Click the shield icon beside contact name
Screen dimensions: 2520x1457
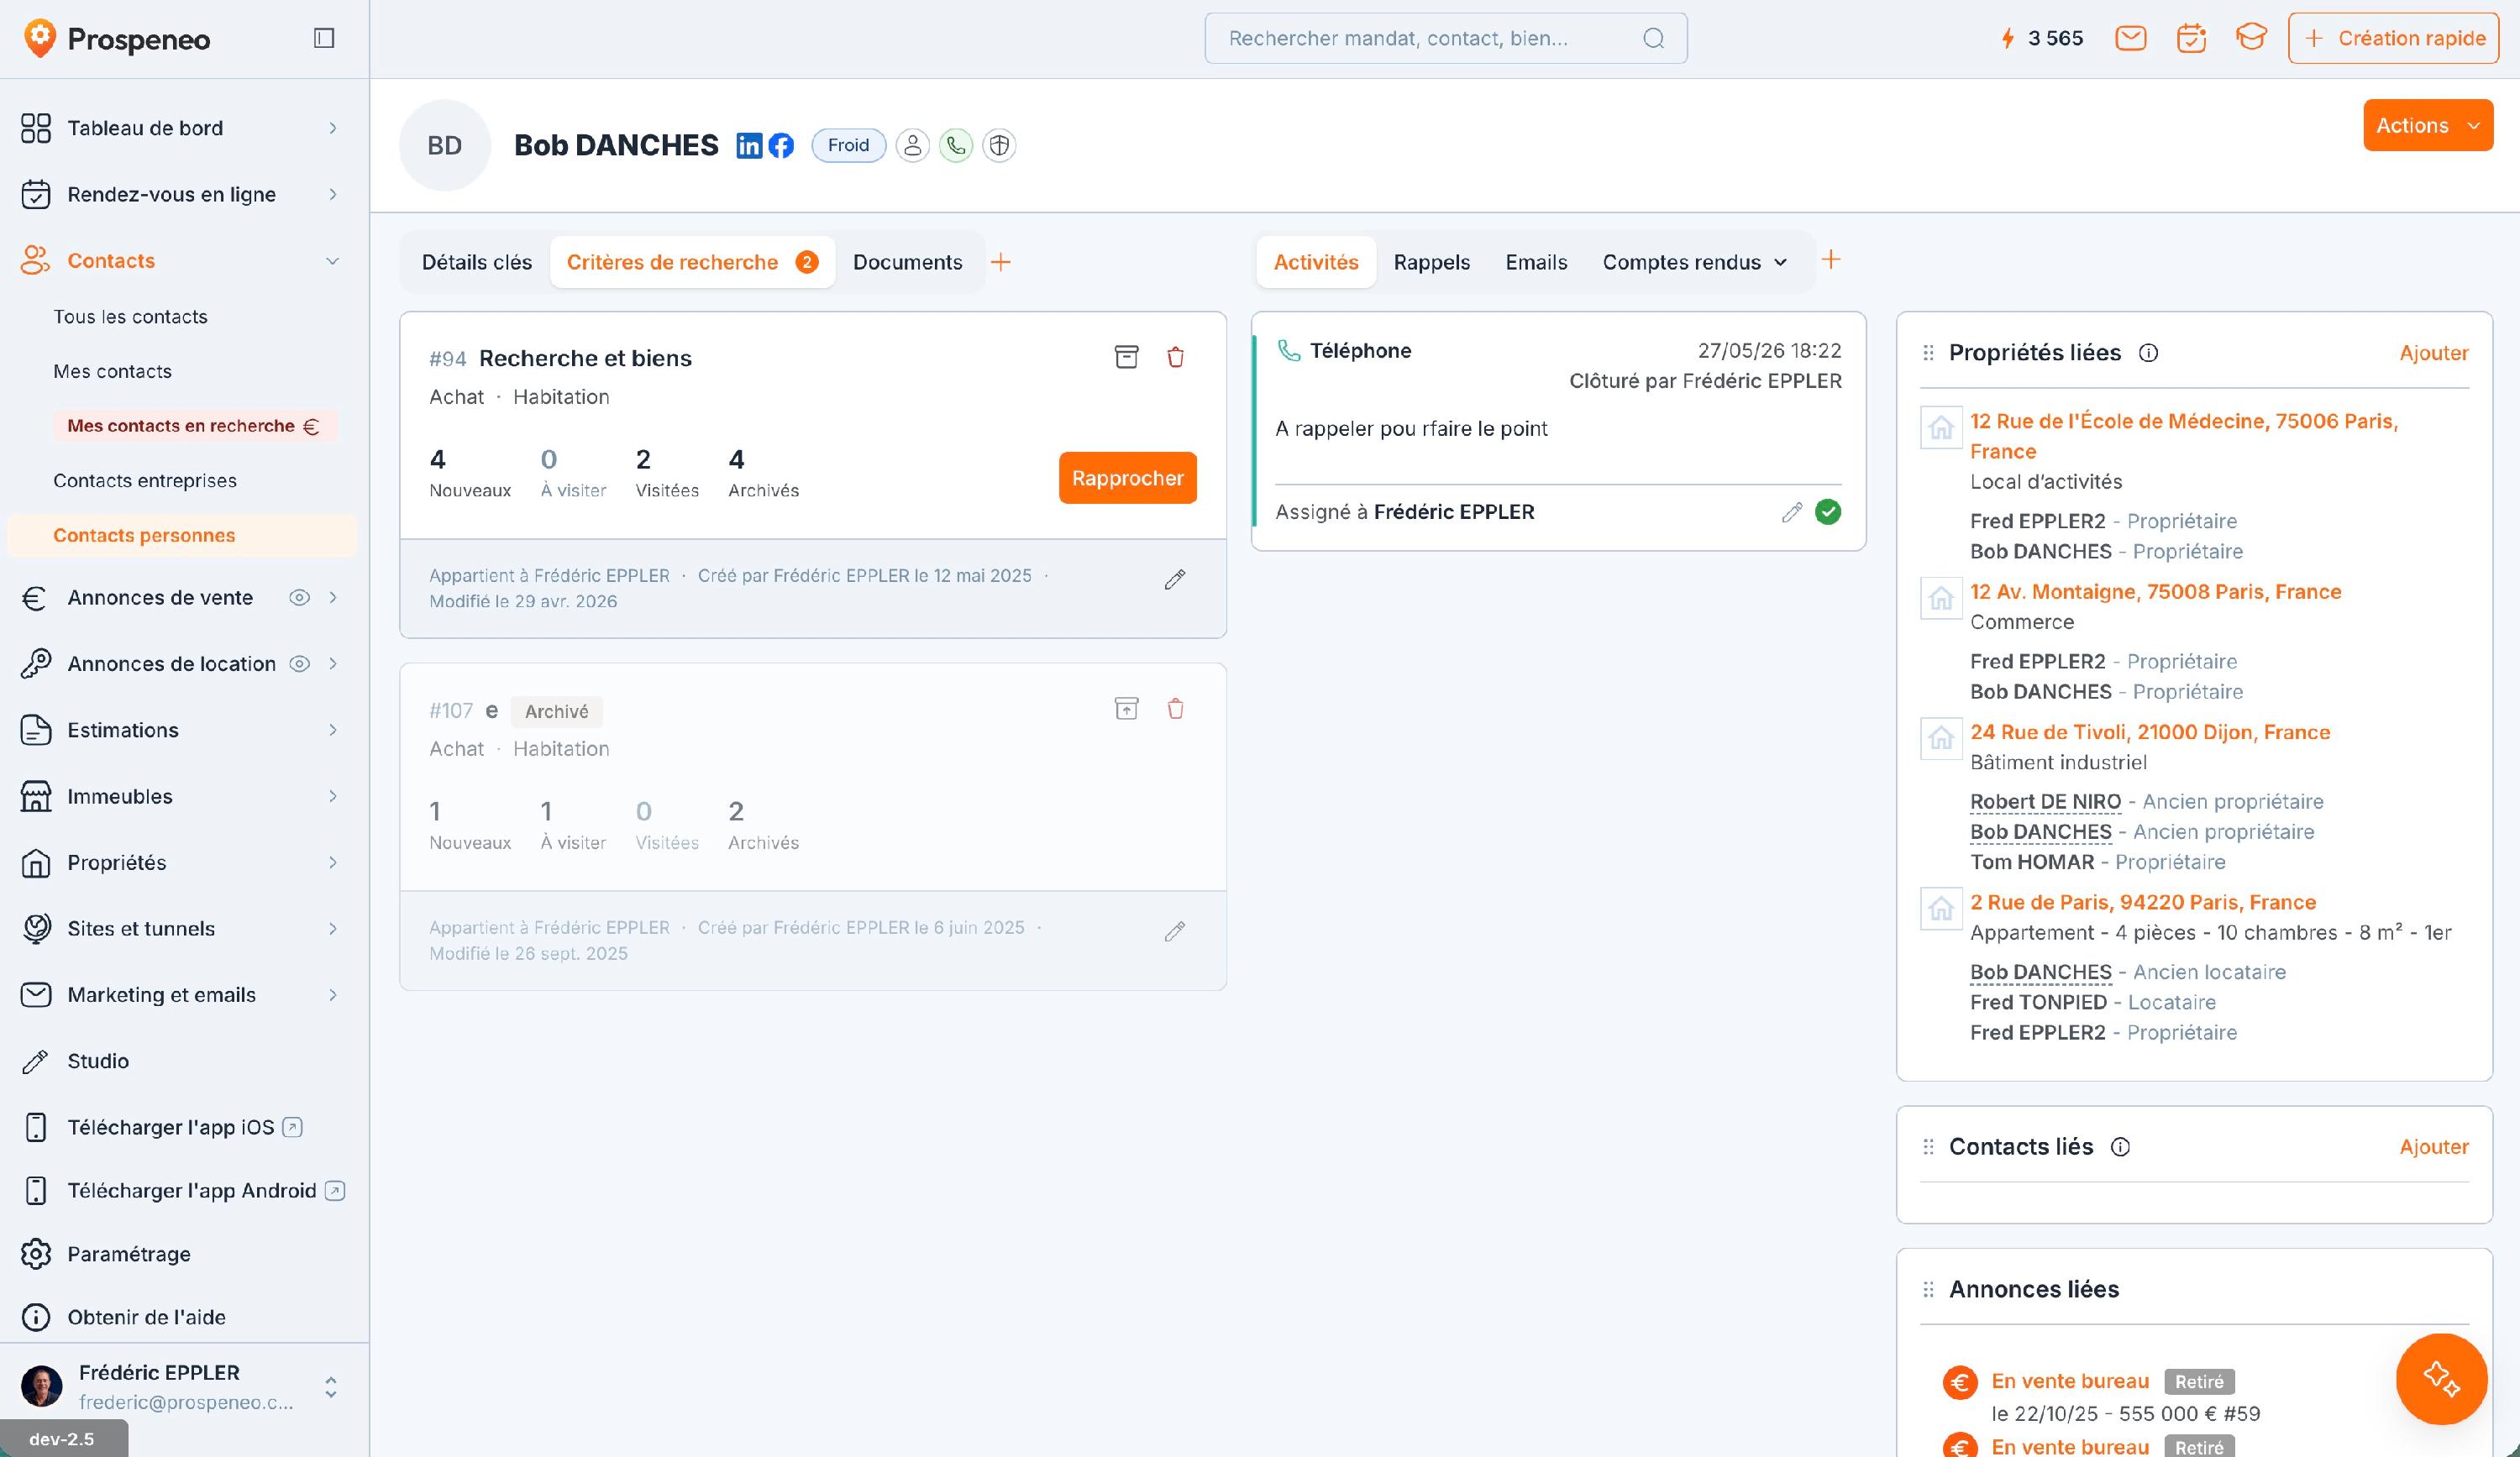coord(999,145)
